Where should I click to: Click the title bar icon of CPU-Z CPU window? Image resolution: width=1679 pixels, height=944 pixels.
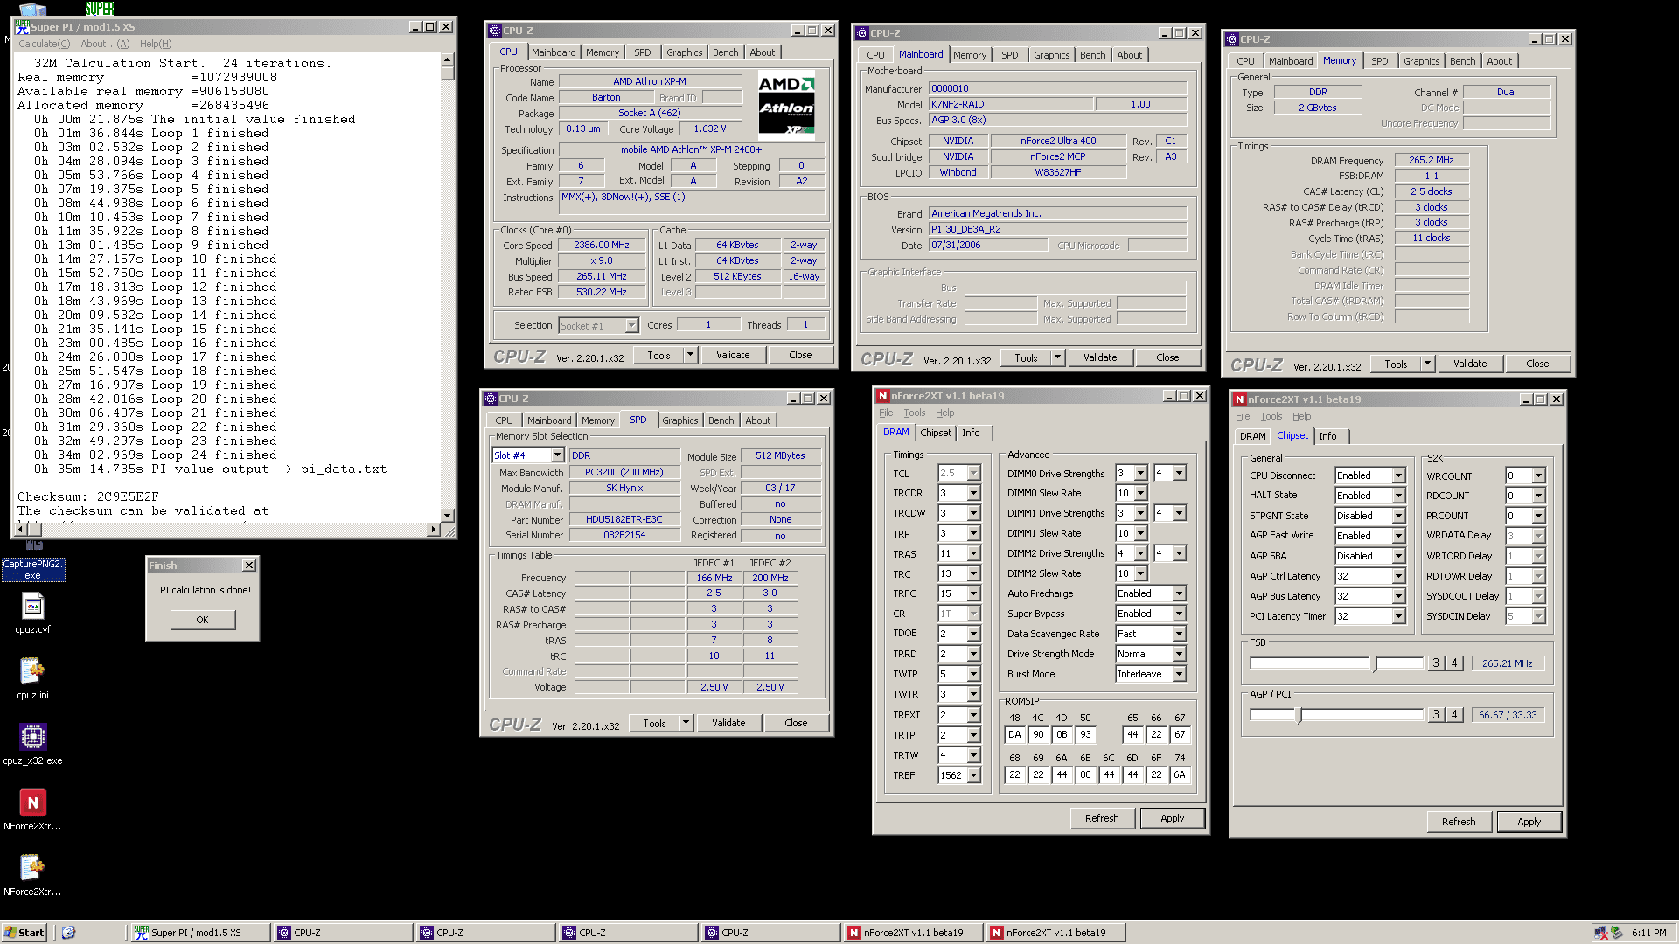[x=494, y=31]
